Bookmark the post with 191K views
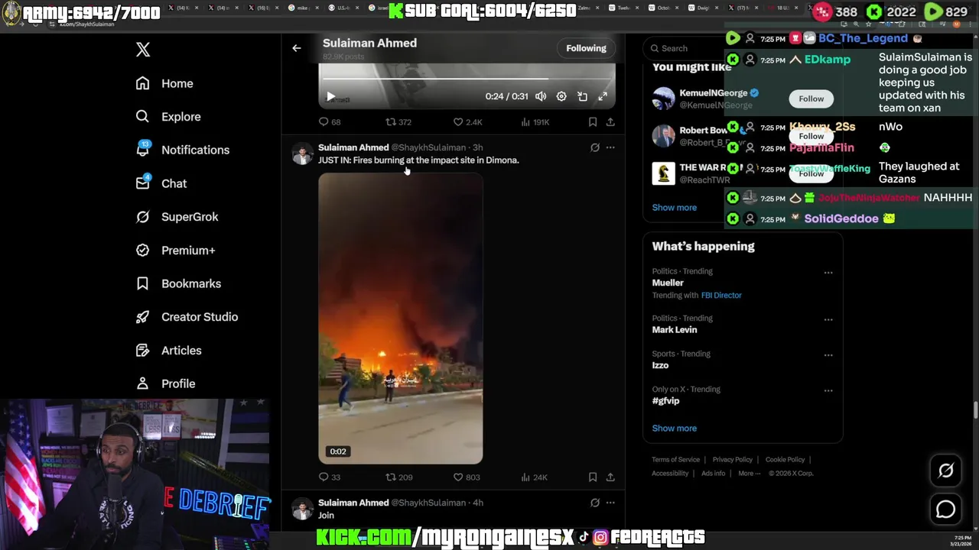 pyautogui.click(x=593, y=122)
